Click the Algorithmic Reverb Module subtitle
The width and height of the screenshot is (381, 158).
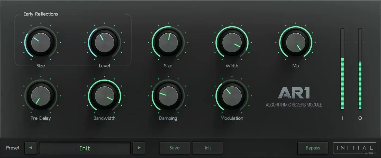click(x=294, y=105)
